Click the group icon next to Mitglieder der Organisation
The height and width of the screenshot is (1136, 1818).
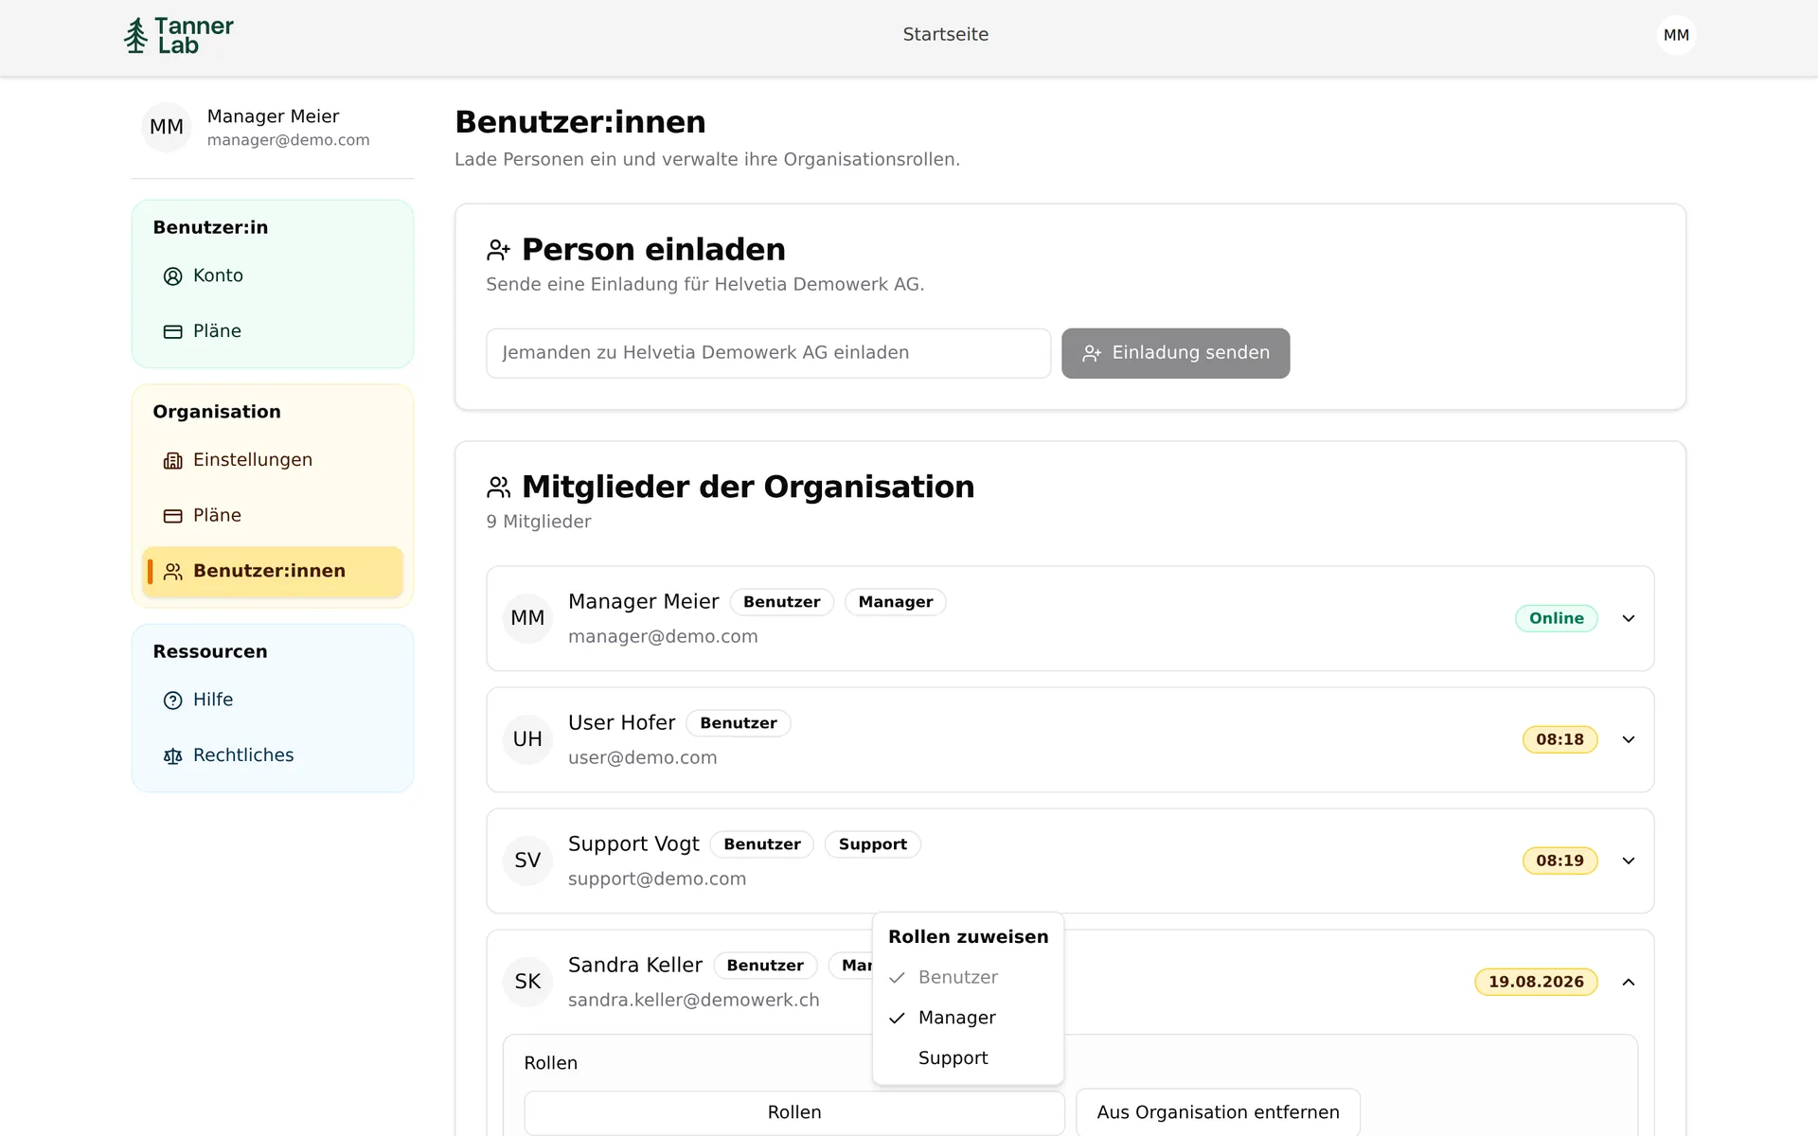click(x=498, y=488)
